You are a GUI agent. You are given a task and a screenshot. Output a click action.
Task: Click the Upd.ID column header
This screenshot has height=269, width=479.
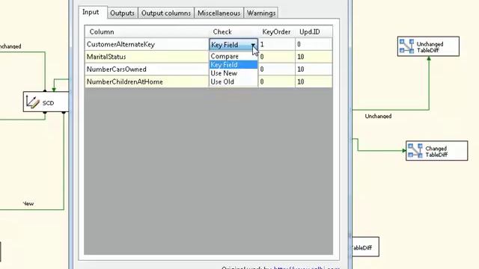tap(314, 31)
